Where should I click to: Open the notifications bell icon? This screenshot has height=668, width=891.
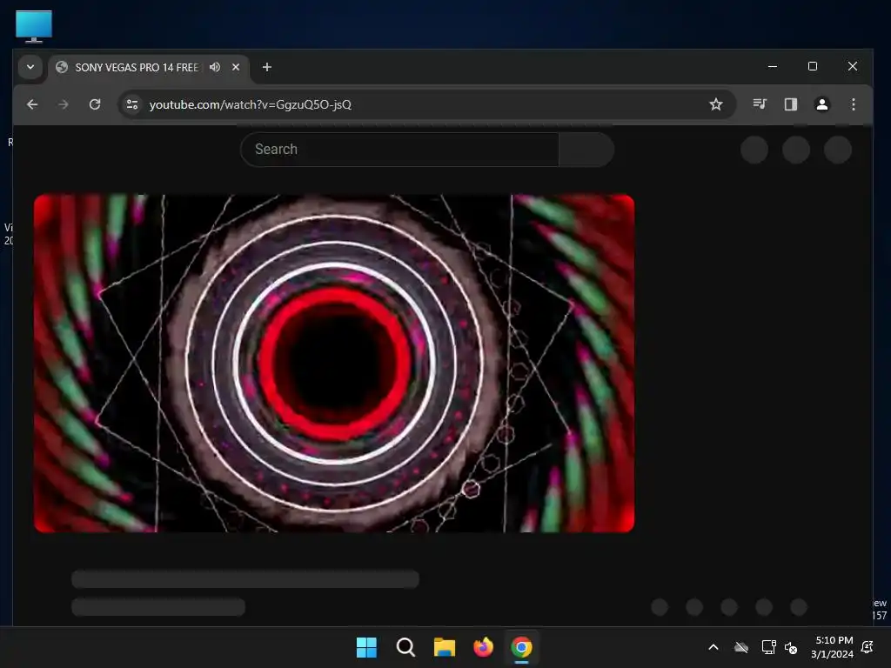pos(868,647)
